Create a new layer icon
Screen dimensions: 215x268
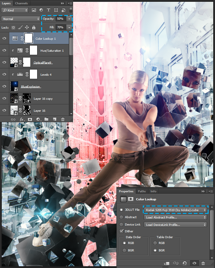coord(54,119)
